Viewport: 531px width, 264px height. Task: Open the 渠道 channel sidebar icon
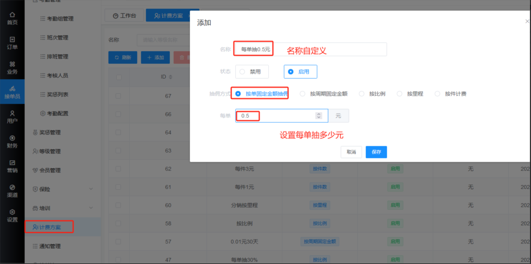[12, 191]
